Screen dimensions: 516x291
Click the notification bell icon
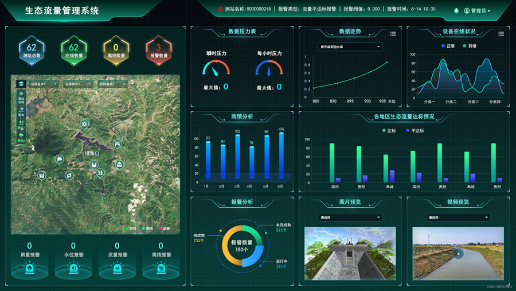pos(456,10)
